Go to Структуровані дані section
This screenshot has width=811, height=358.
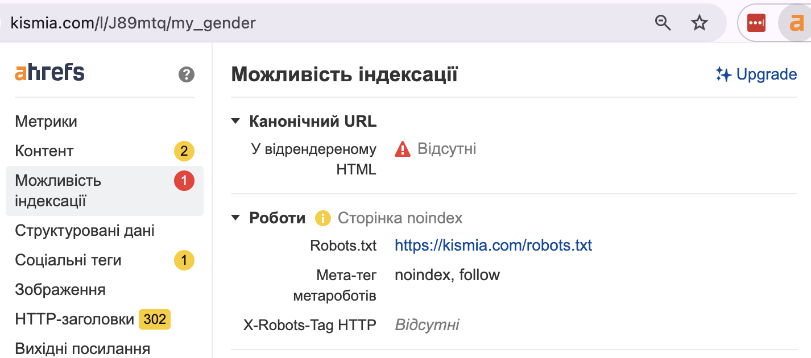pos(85,231)
